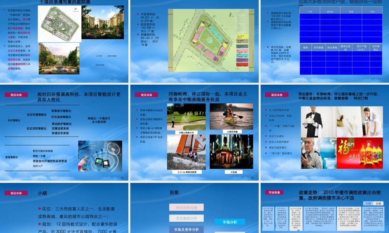
Task: Open the 小结 summary slide
Action: (64, 208)
